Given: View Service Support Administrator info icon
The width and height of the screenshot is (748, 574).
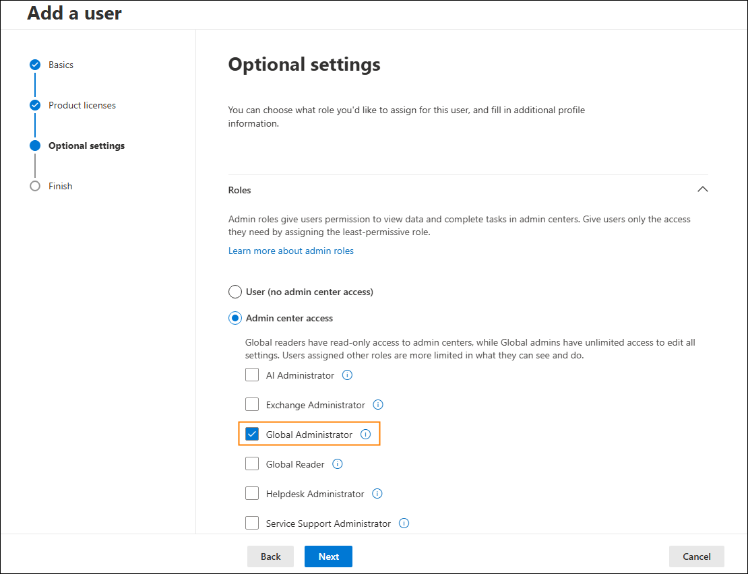Looking at the screenshot, I should click(404, 523).
